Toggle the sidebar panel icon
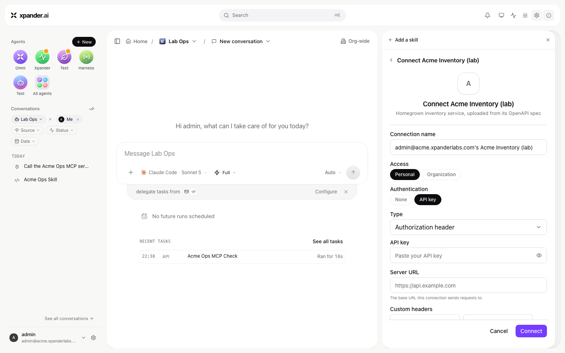 coord(117,41)
